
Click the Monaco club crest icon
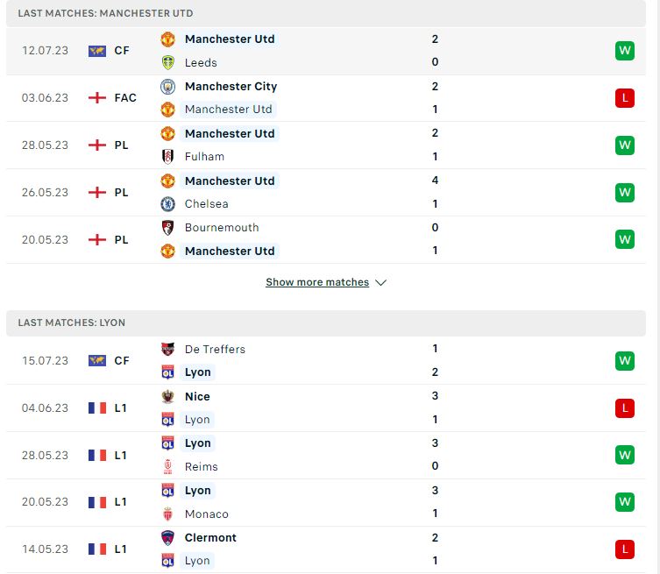[x=167, y=514]
